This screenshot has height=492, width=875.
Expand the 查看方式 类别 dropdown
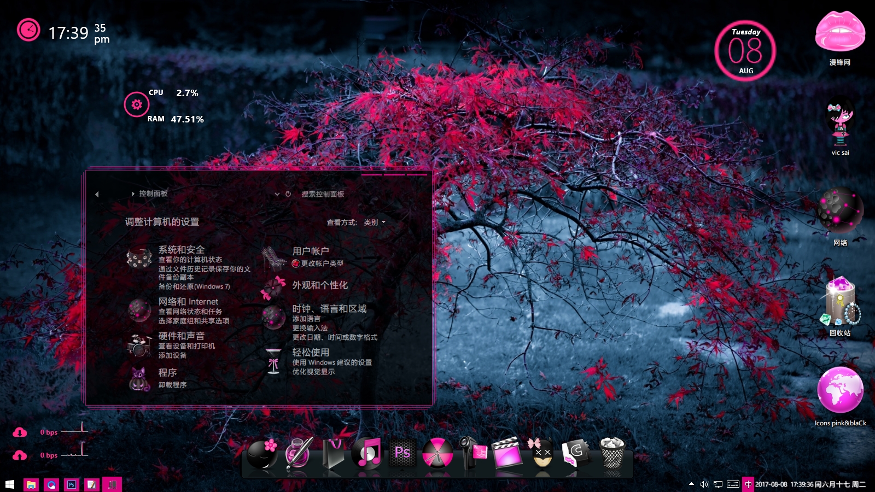point(375,222)
